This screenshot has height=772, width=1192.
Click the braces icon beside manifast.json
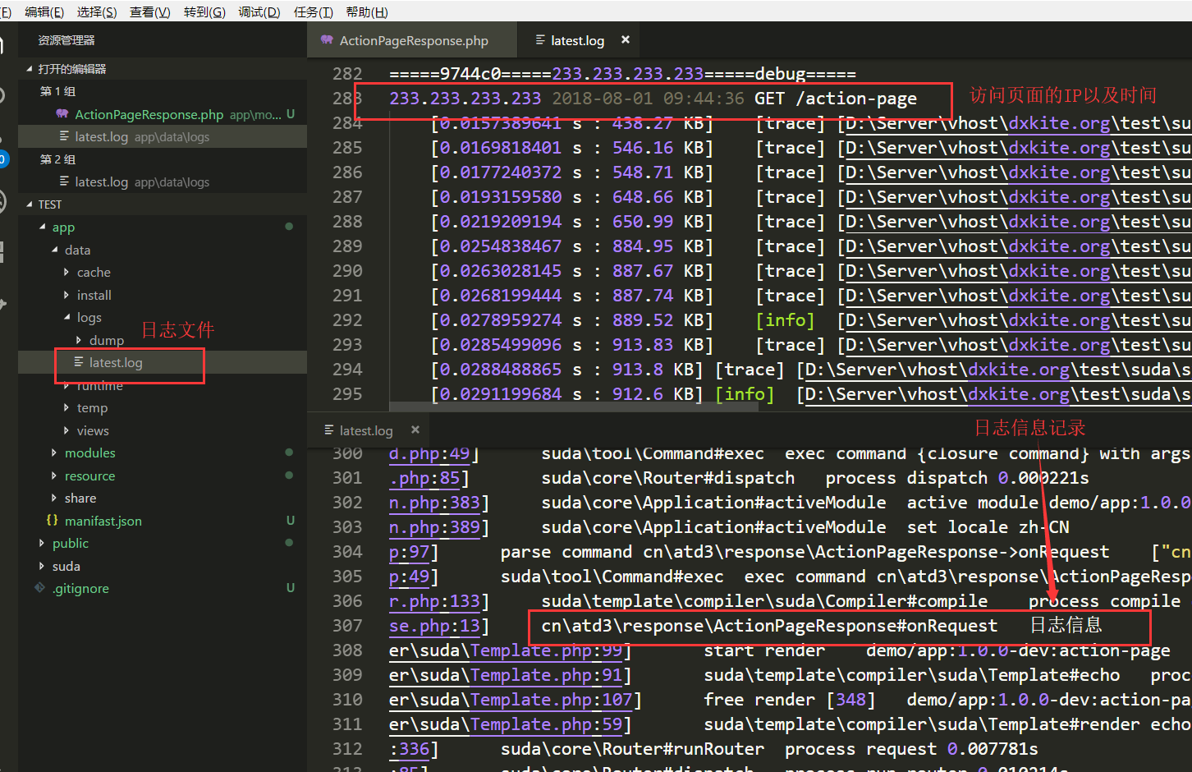pos(52,521)
